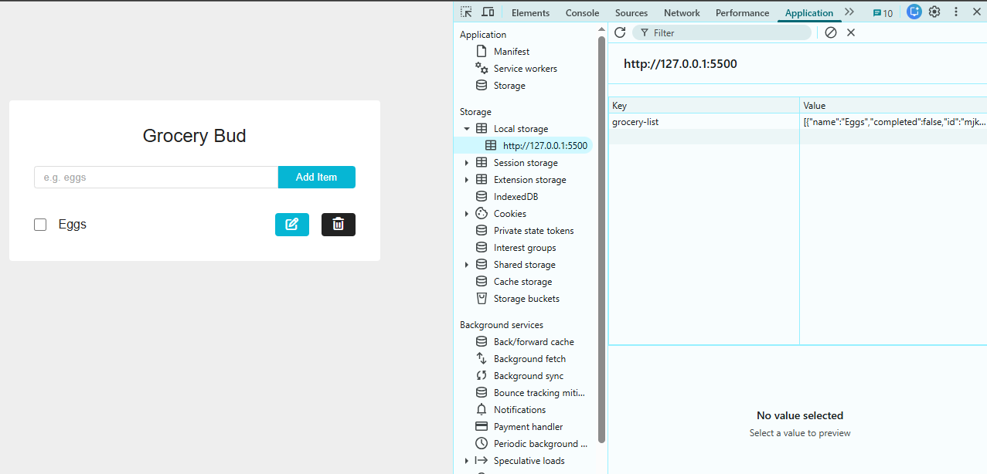This screenshot has height=474, width=987.
Task: Collapse the Local storage tree
Action: (467, 129)
